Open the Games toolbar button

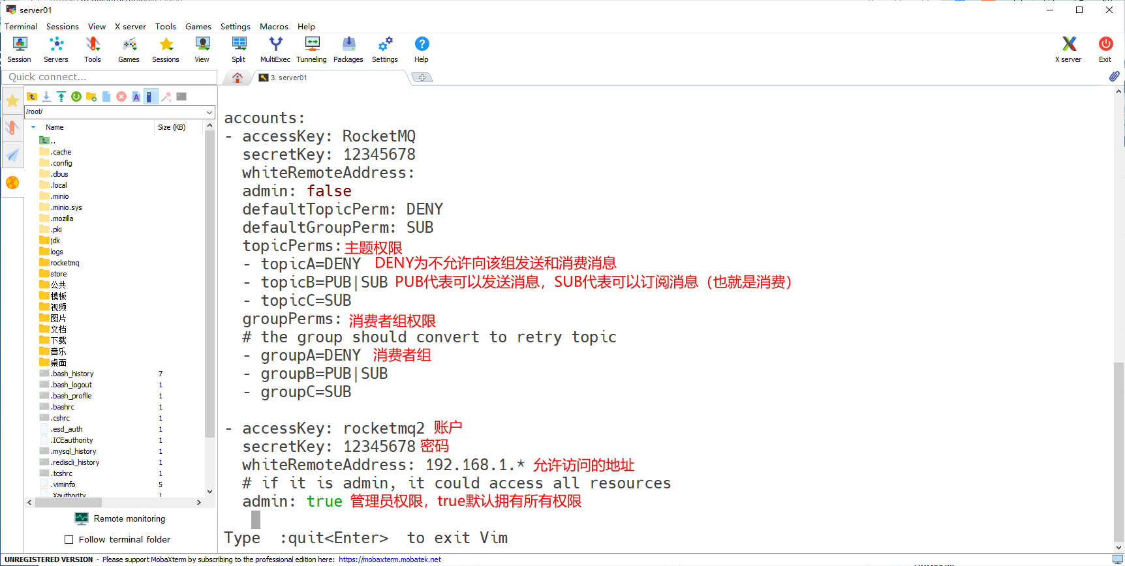click(129, 50)
